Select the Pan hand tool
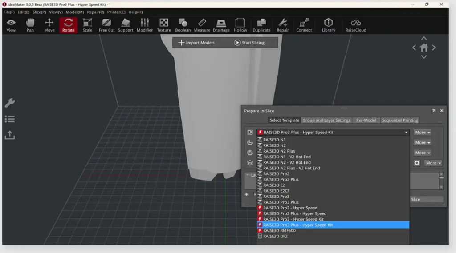The image size is (456, 253). pos(30,25)
